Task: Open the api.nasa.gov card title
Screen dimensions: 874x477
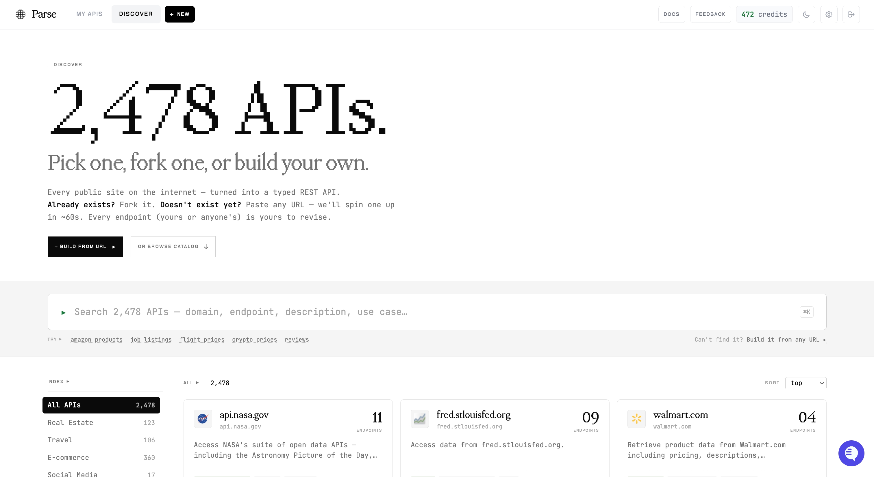Action: click(x=244, y=415)
